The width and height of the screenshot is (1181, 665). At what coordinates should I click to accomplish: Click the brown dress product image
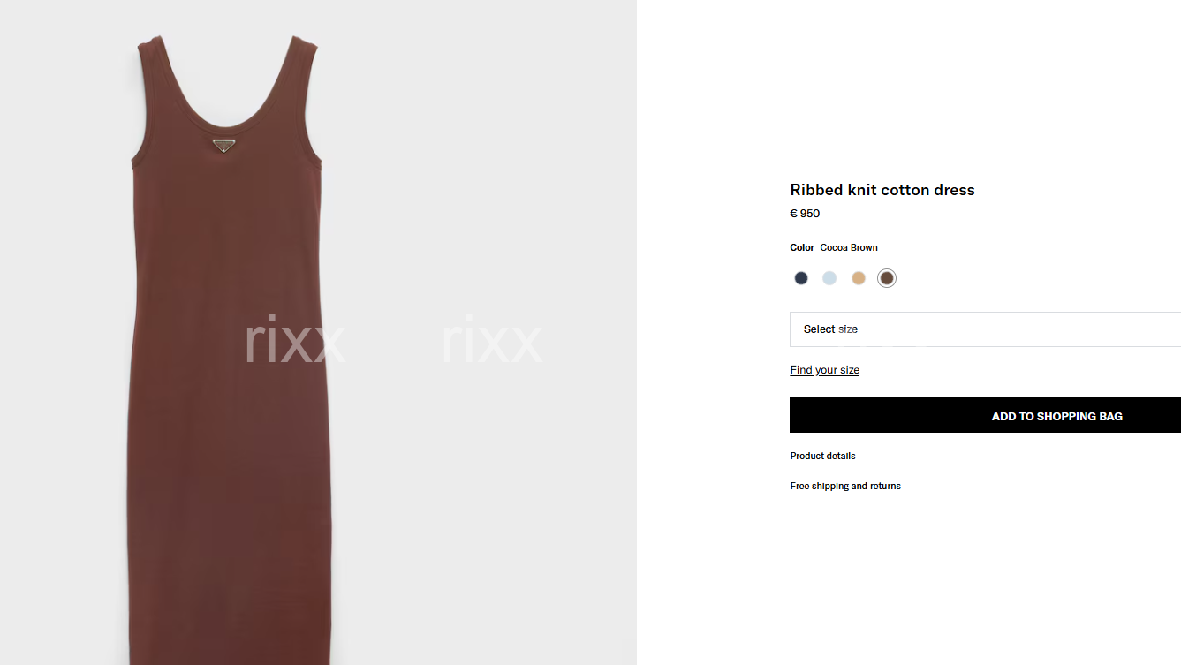tap(228, 353)
